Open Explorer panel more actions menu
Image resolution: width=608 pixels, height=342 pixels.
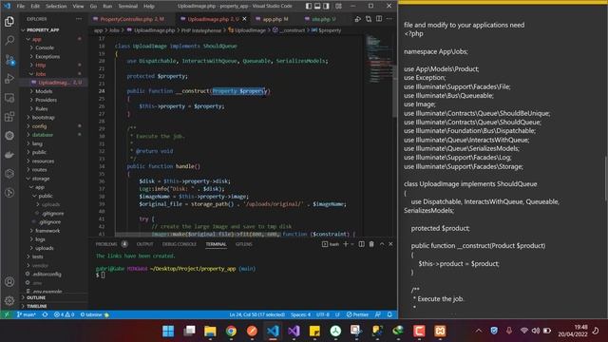79,19
